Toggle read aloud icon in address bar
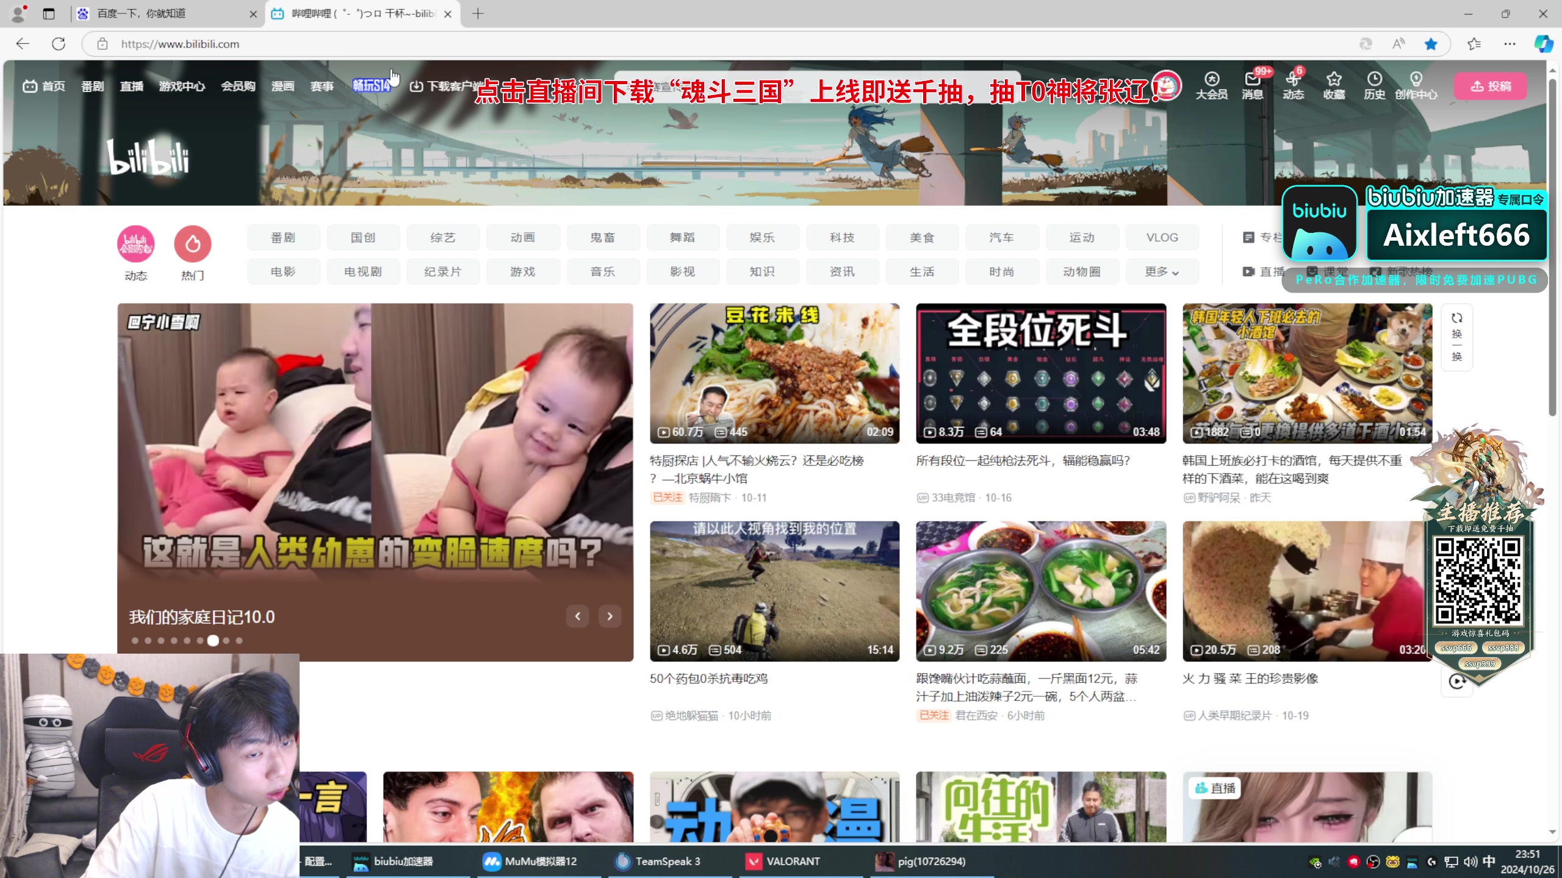The width and height of the screenshot is (1562, 878). 1398,44
